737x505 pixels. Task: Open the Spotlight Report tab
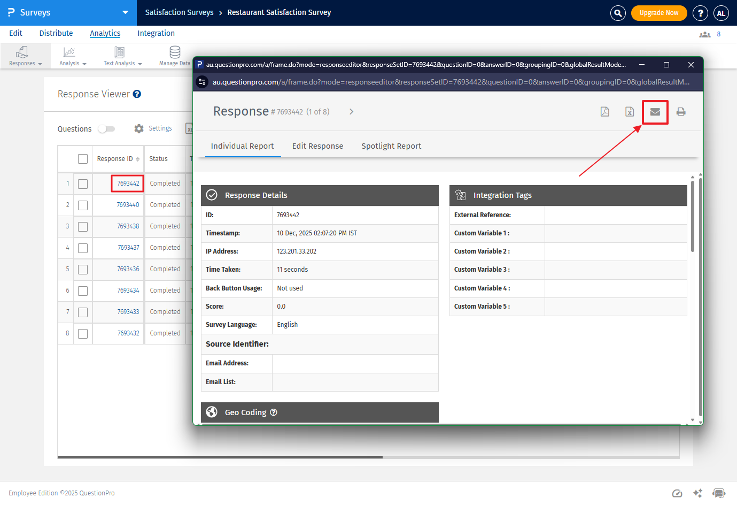tap(391, 146)
